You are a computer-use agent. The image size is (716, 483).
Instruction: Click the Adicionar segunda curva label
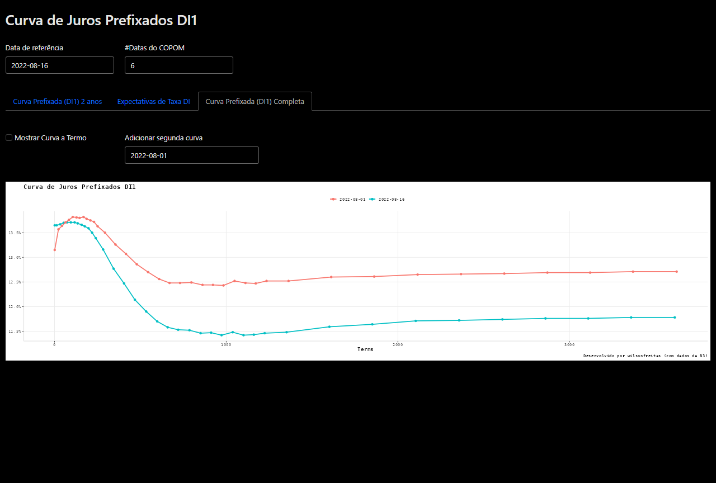(x=164, y=138)
